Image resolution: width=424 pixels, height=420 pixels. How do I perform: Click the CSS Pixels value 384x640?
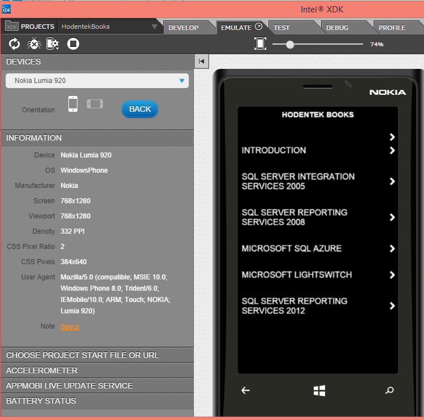coord(73,262)
